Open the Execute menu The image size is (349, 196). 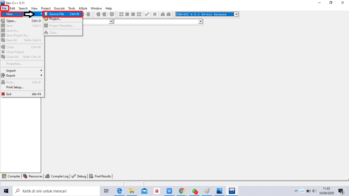point(59,8)
